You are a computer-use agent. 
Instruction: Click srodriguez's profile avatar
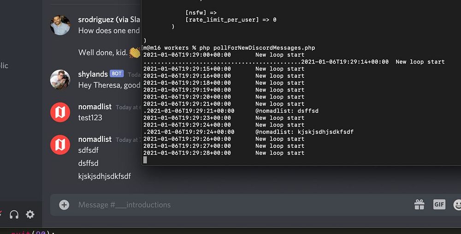tap(60, 25)
